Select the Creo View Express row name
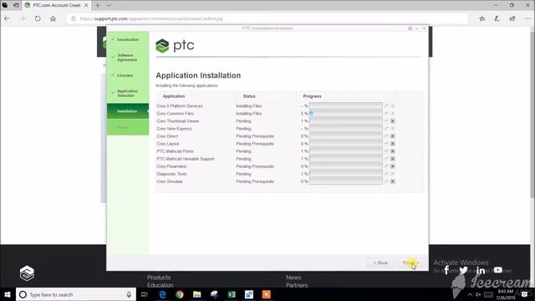The image size is (535, 301). 174,129
